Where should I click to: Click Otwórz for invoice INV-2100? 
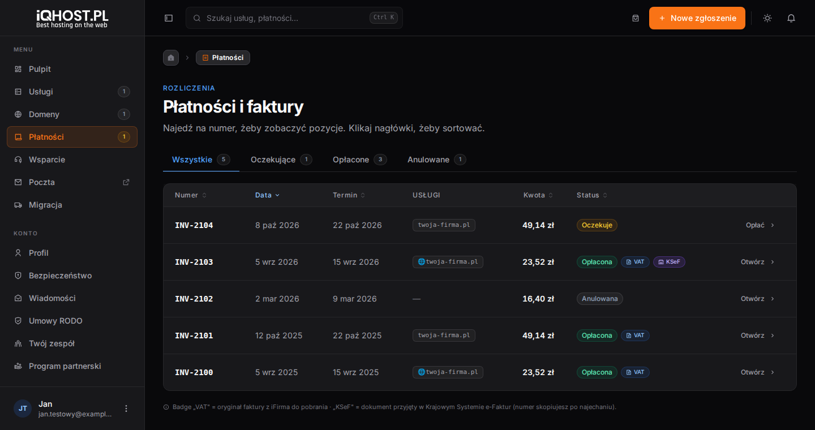(x=758, y=372)
